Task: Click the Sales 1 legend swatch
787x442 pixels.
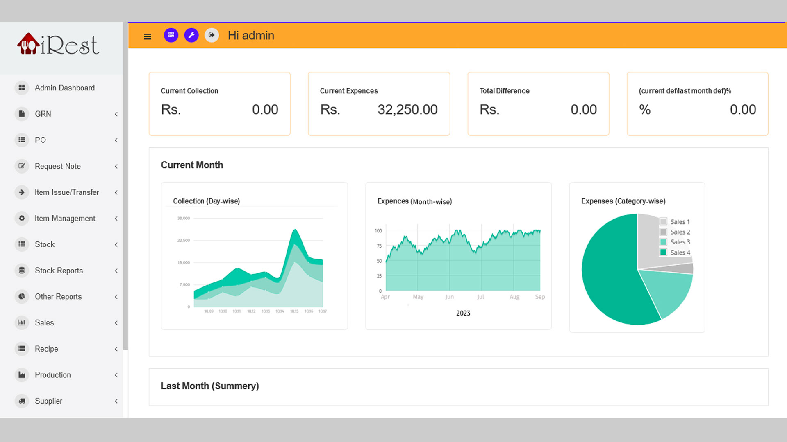Action: [663, 221]
